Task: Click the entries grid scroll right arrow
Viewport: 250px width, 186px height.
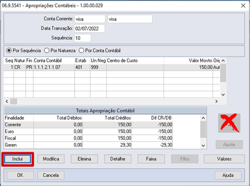Action: point(216,101)
